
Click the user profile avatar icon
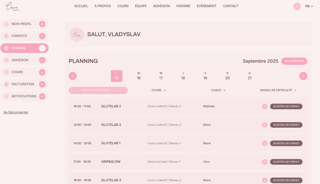[x=297, y=6]
